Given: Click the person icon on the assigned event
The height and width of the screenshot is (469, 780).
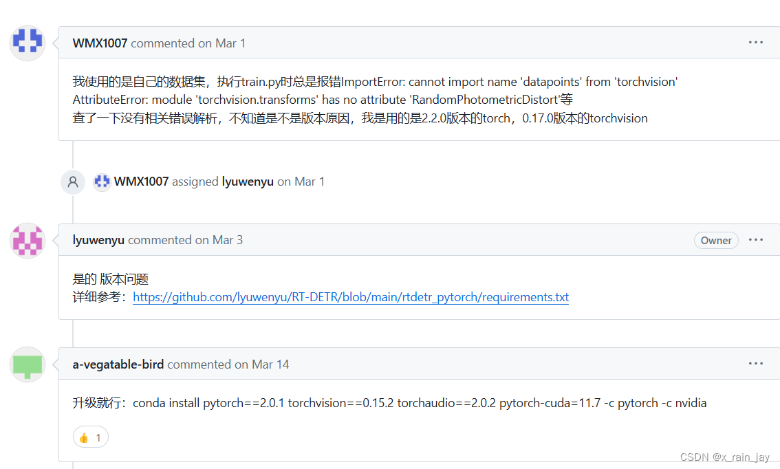Looking at the screenshot, I should 73,182.
